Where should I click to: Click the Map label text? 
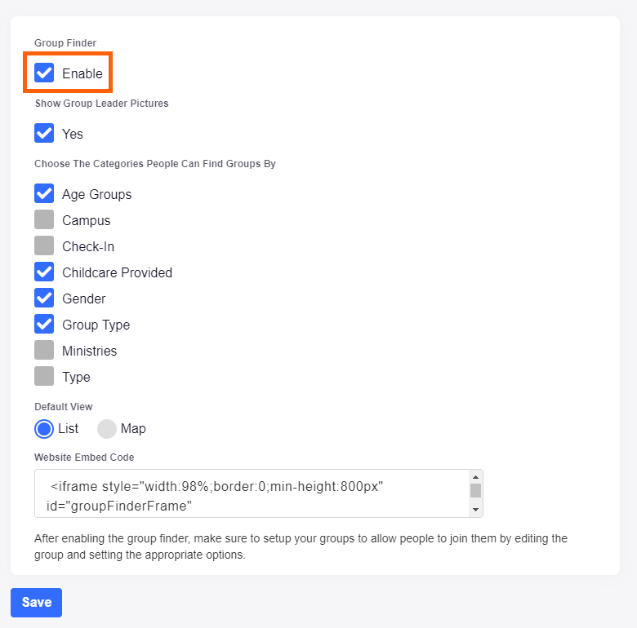[133, 428]
